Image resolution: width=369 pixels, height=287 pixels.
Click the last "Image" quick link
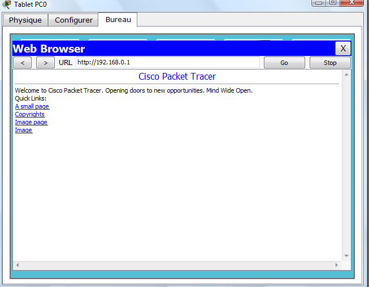click(x=23, y=130)
